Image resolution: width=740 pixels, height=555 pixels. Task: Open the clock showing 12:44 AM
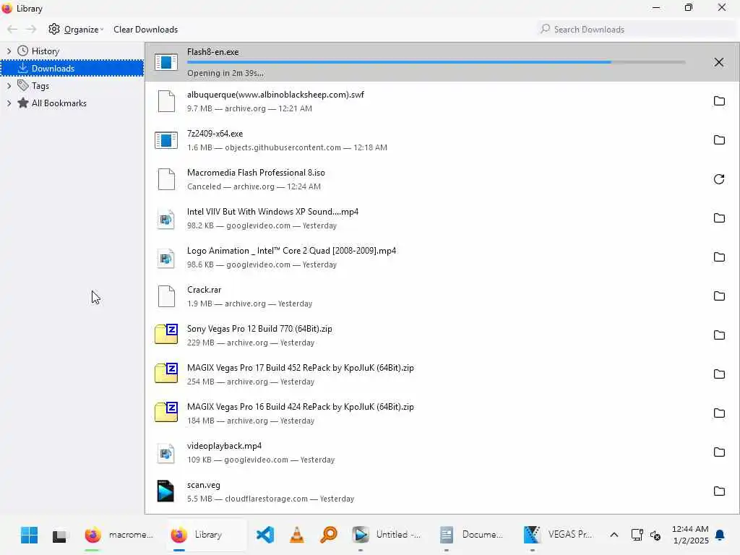click(x=690, y=535)
